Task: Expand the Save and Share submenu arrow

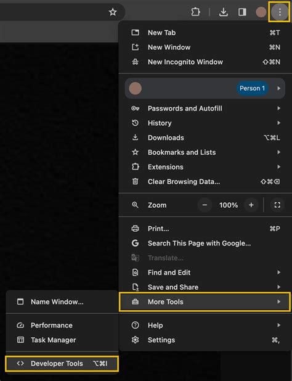Action: point(278,287)
